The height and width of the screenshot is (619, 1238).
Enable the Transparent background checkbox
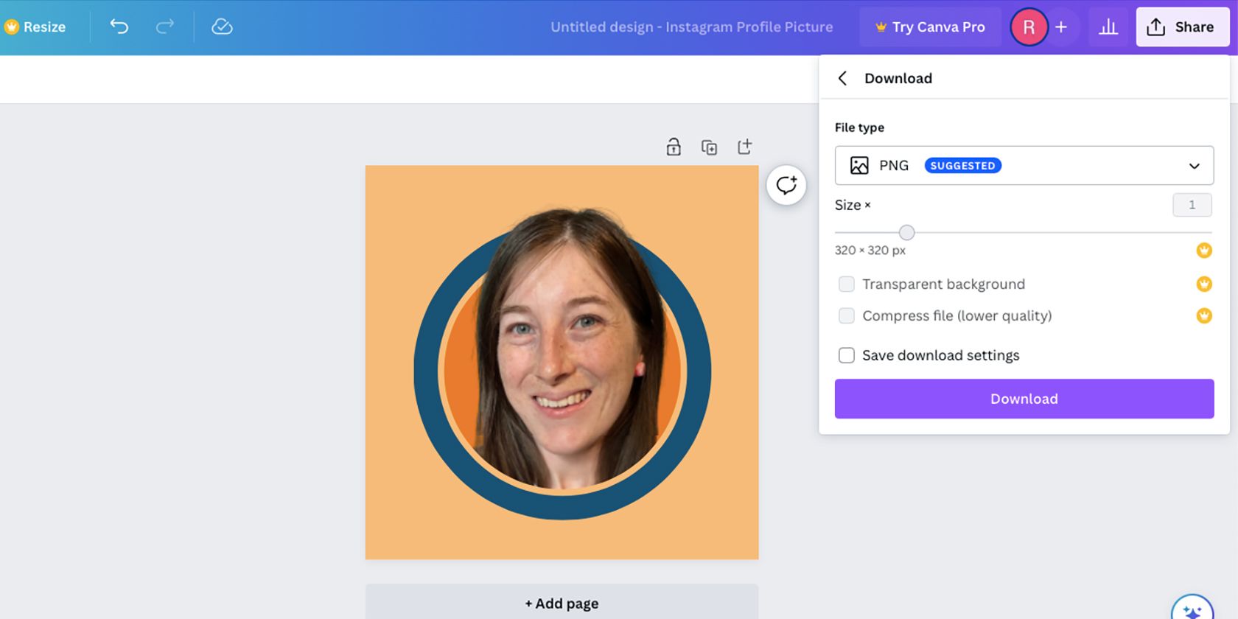pyautogui.click(x=847, y=284)
